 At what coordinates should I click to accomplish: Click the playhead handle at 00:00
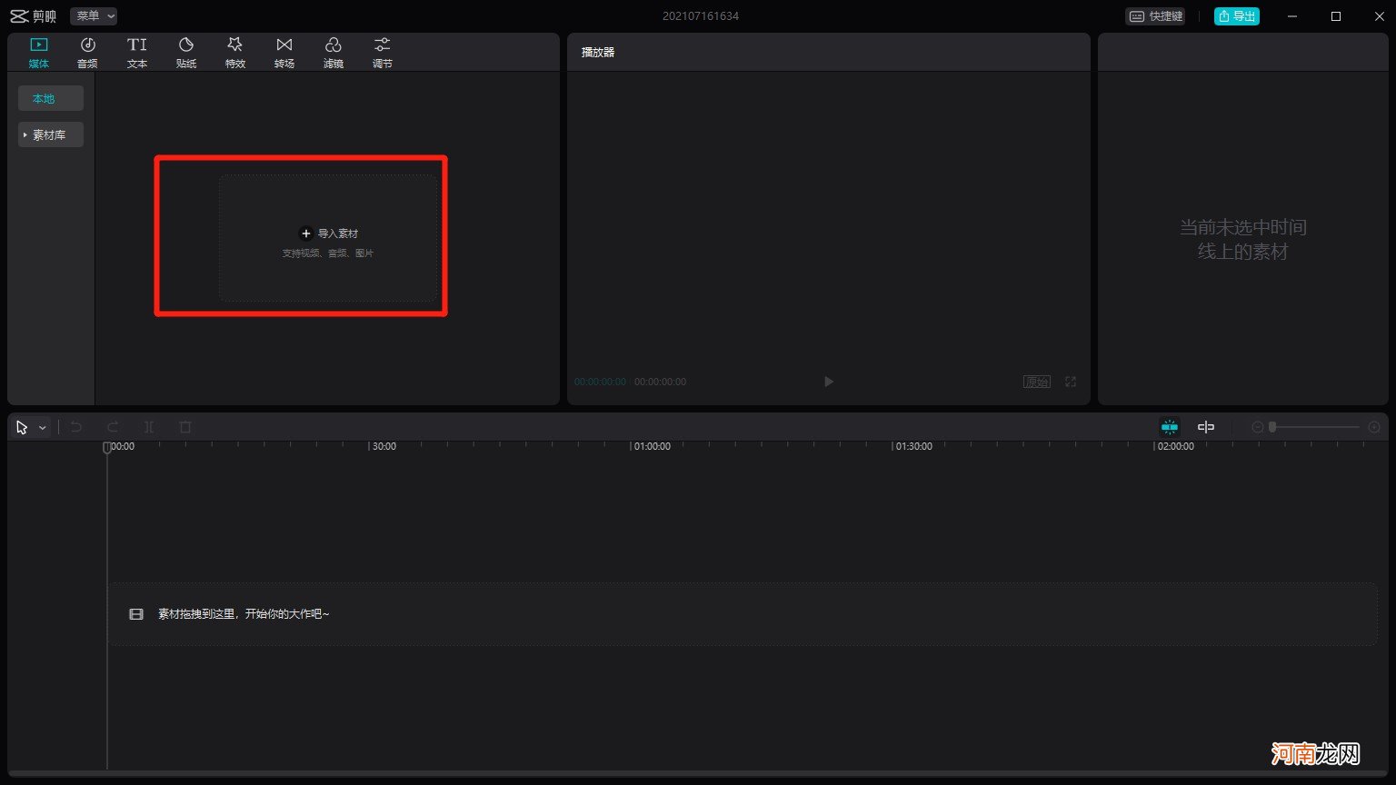tap(107, 447)
